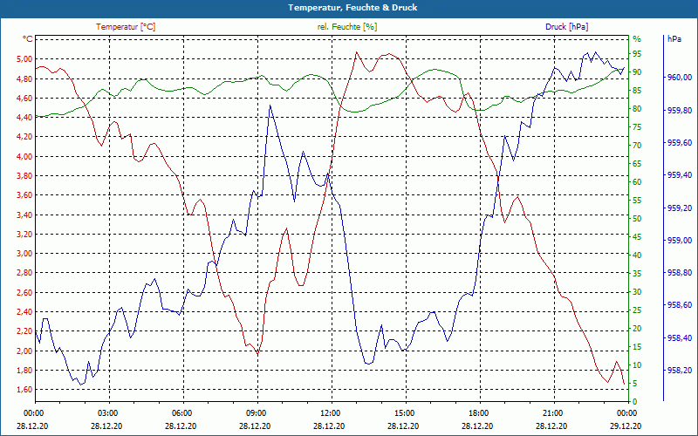The image size is (698, 436).
Task: Click the '959,20' pressure axis value
Action: (x=680, y=208)
